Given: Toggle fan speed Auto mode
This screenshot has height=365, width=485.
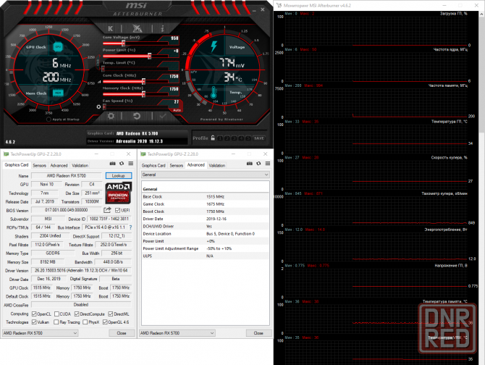Looking at the screenshot, I should point(177,110).
